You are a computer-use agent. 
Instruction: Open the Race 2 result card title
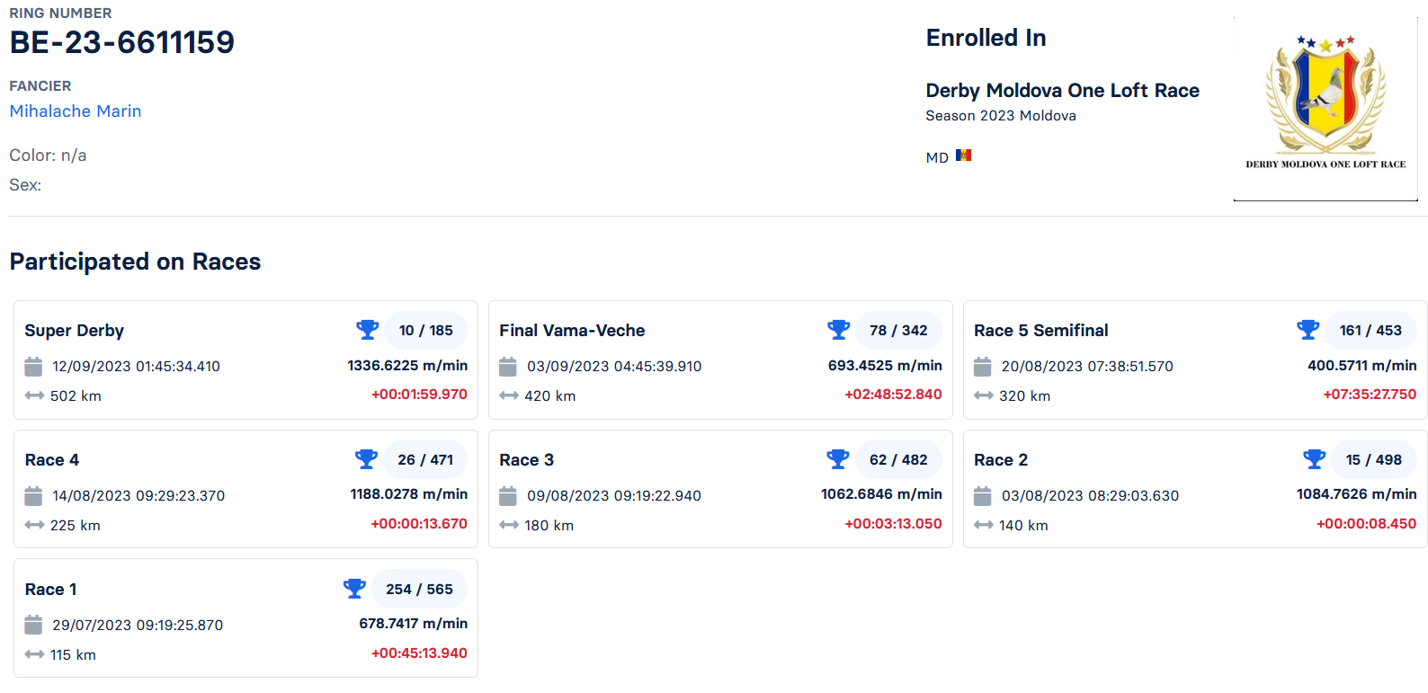(1000, 460)
